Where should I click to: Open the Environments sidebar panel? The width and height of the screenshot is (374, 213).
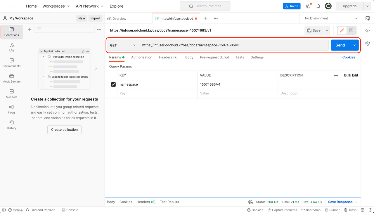click(12, 63)
